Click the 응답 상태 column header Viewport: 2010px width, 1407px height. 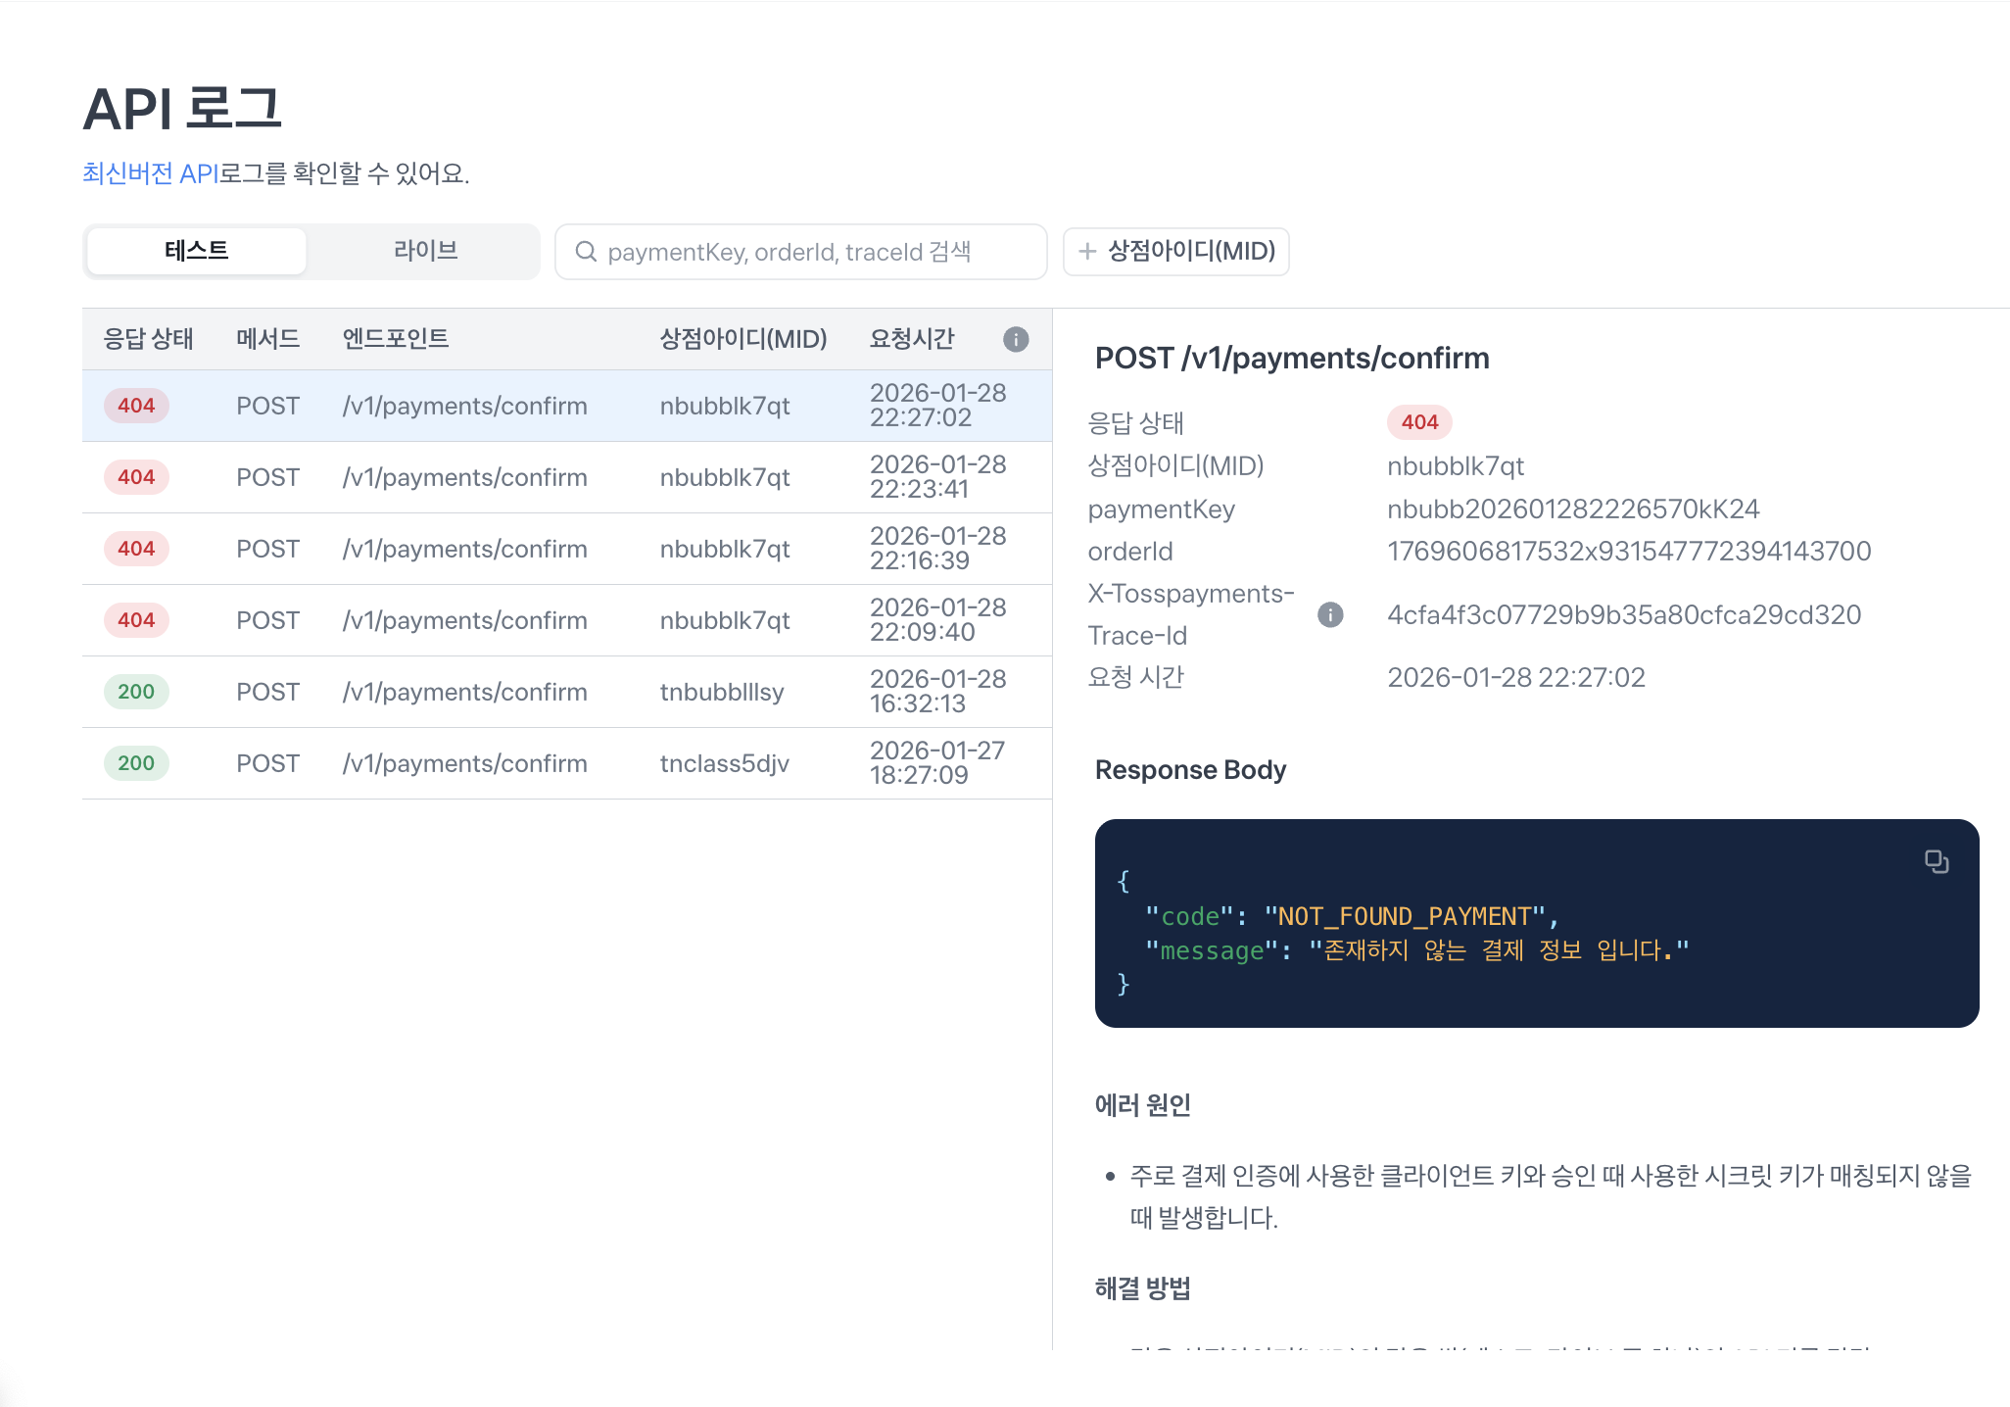pyautogui.click(x=148, y=339)
